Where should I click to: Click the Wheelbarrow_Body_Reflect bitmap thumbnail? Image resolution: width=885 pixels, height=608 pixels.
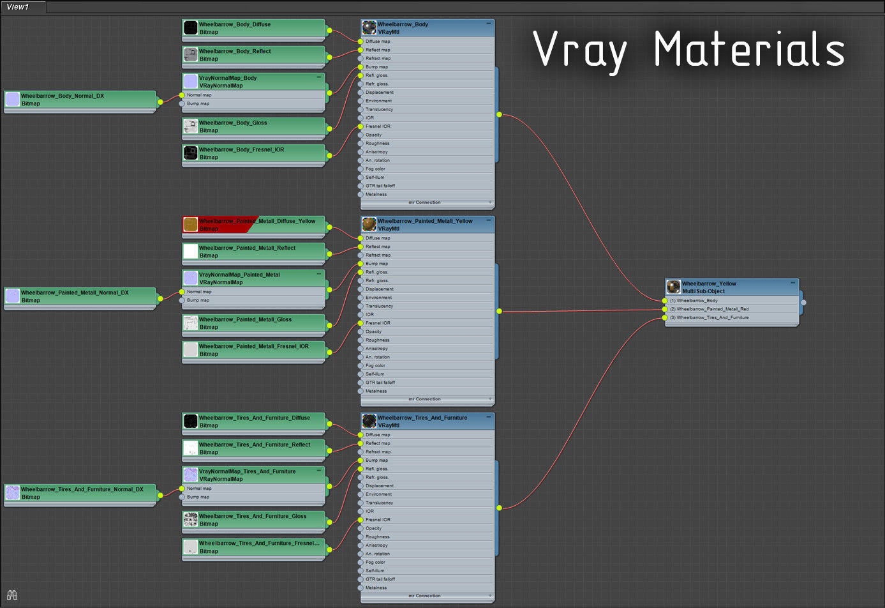190,55
